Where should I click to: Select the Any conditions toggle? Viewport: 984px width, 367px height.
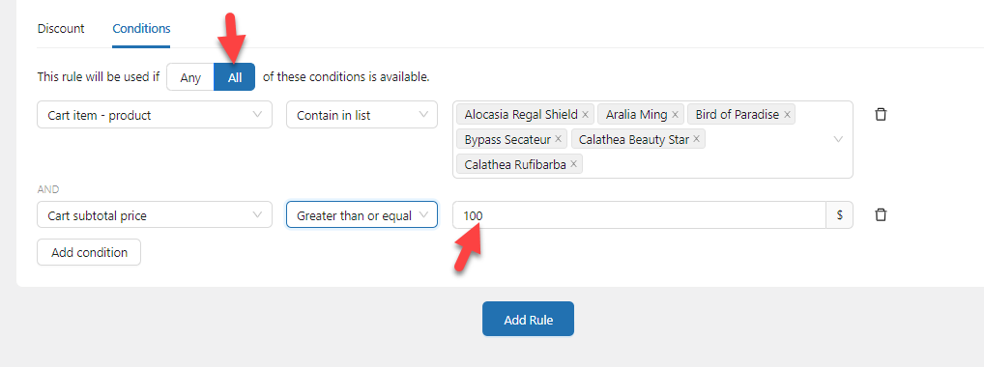coord(190,77)
